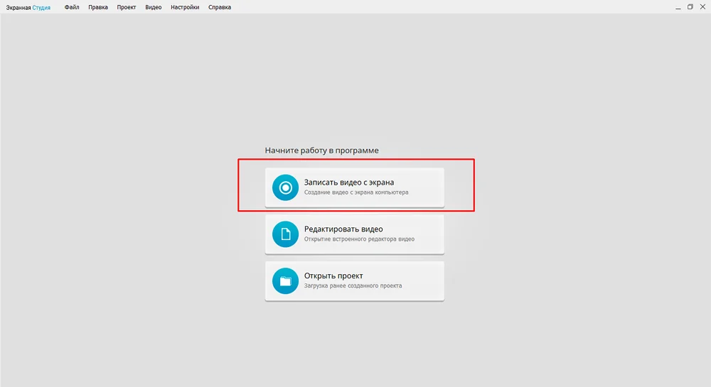Open the Настройки menu
The image size is (711, 387).
coord(185,7)
